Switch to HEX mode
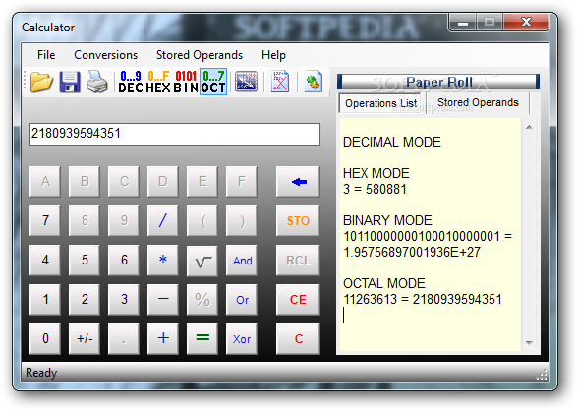Image resolution: width=578 pixels, height=411 pixels. (158, 82)
